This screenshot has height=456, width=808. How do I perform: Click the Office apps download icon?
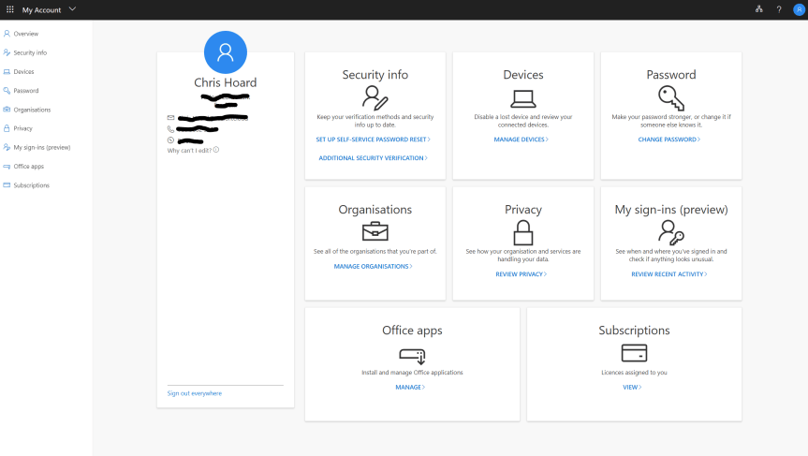[412, 355]
